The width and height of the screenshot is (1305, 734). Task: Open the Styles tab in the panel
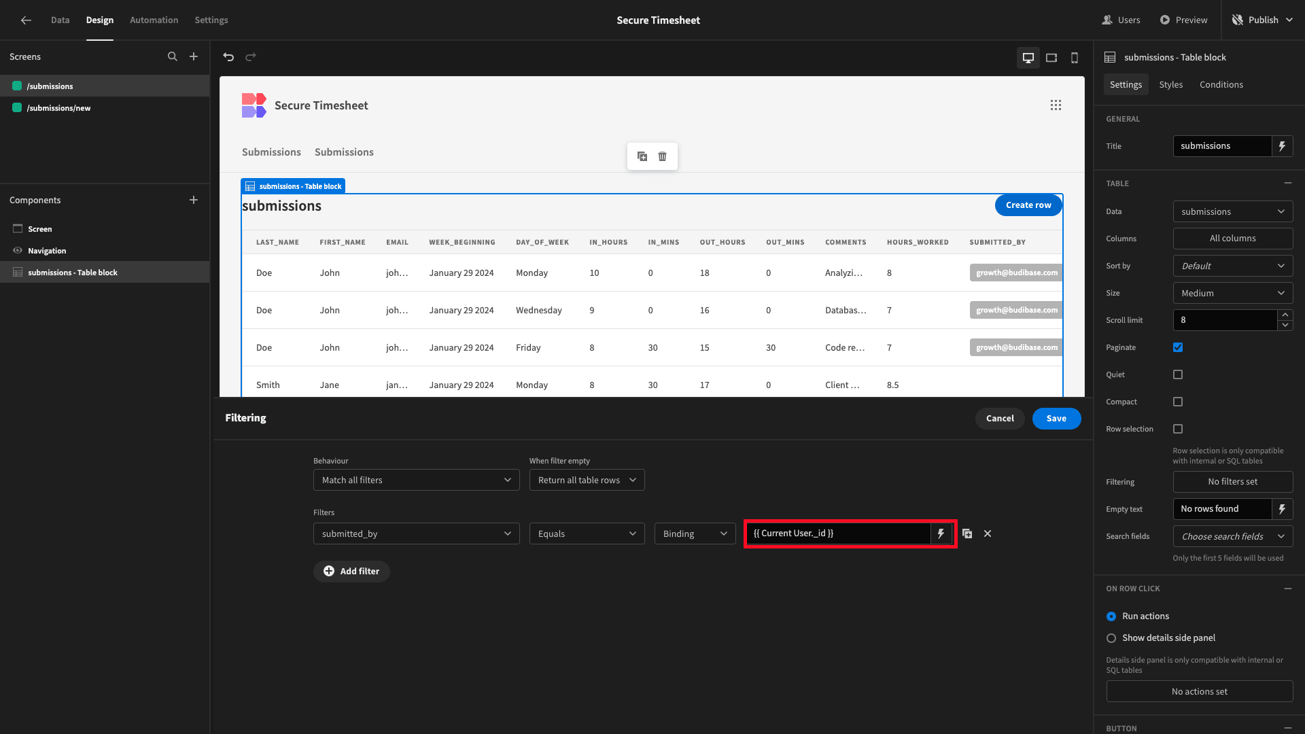pyautogui.click(x=1171, y=84)
